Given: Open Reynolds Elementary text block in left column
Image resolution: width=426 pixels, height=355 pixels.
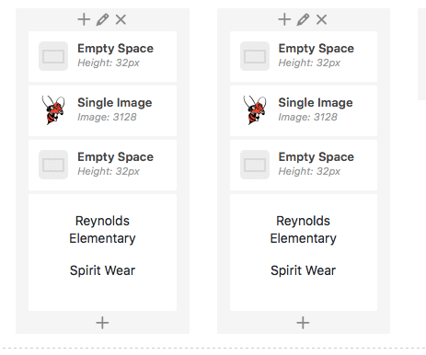Looking at the screenshot, I should pyautogui.click(x=102, y=252).
